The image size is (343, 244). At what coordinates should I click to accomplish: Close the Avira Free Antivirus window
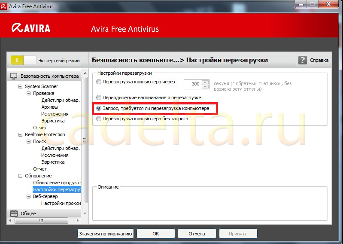tap(329, 4)
